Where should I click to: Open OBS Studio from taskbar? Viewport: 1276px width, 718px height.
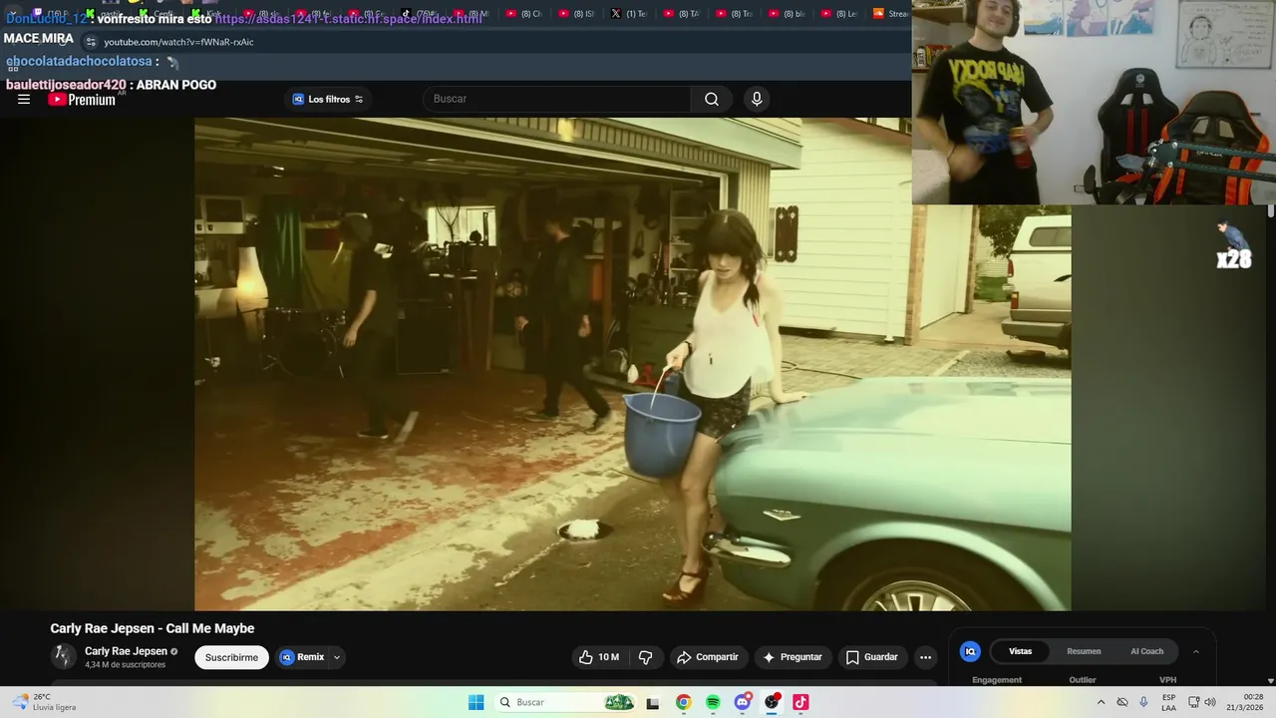pos(772,702)
